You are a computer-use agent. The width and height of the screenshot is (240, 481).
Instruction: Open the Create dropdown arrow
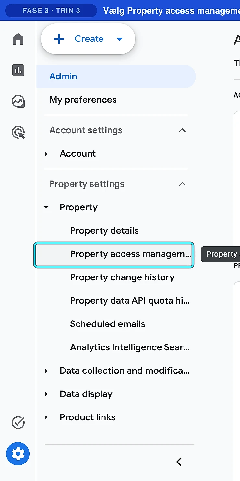(120, 39)
